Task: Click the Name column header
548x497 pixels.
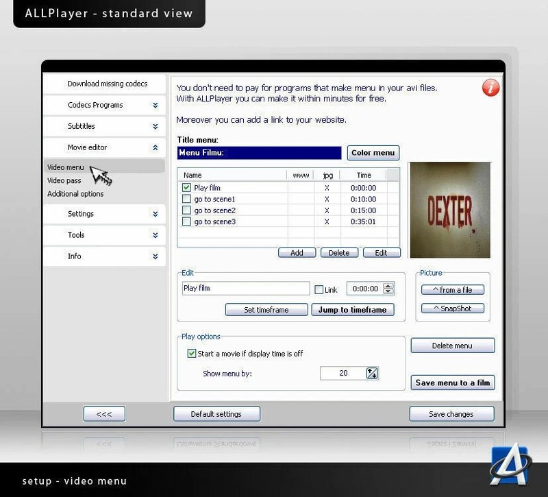Action: click(x=232, y=175)
